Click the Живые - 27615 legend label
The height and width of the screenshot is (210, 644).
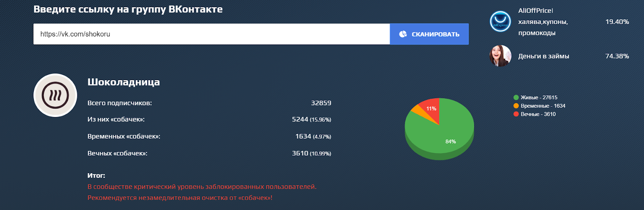pos(539,97)
